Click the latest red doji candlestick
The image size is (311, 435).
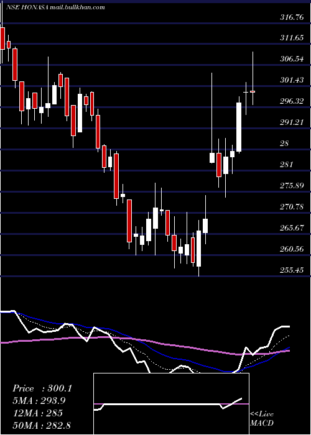coord(253,91)
